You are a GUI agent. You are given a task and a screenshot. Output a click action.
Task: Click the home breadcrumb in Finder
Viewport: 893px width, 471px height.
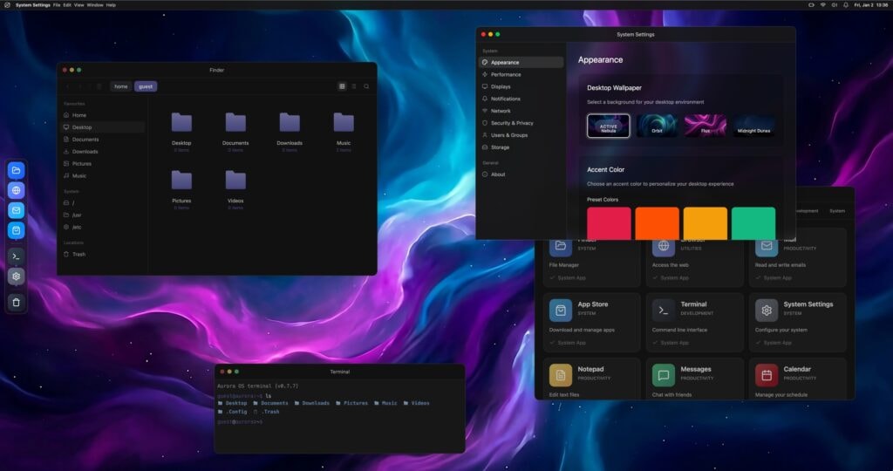point(121,86)
